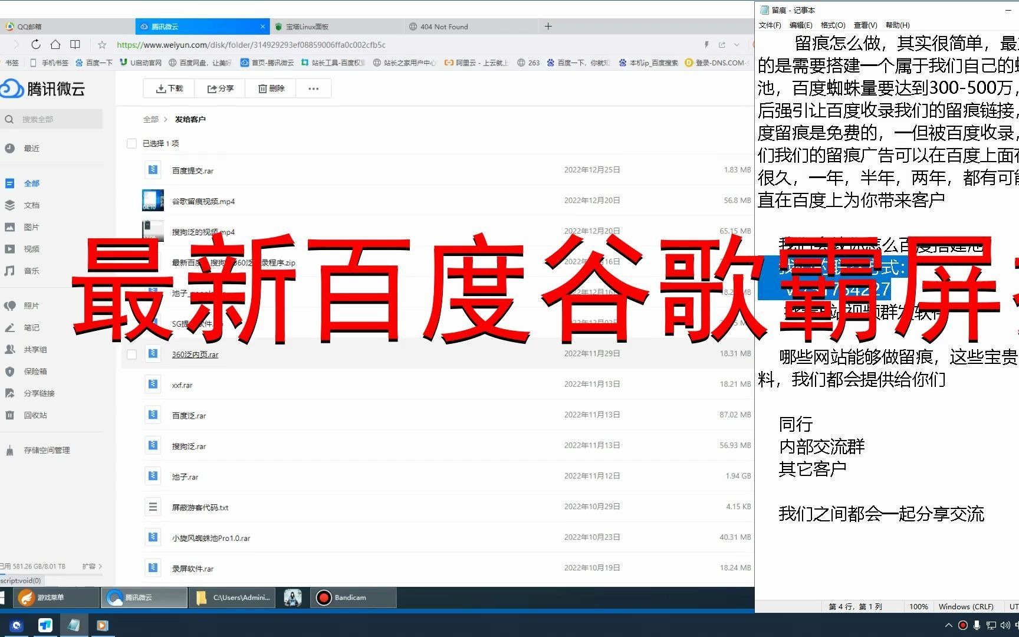Open 百度提交.rar file

(x=193, y=170)
